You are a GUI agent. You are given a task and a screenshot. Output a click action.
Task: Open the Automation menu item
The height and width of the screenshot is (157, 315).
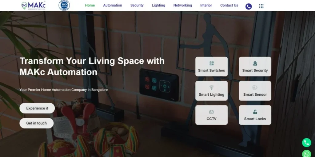click(113, 6)
